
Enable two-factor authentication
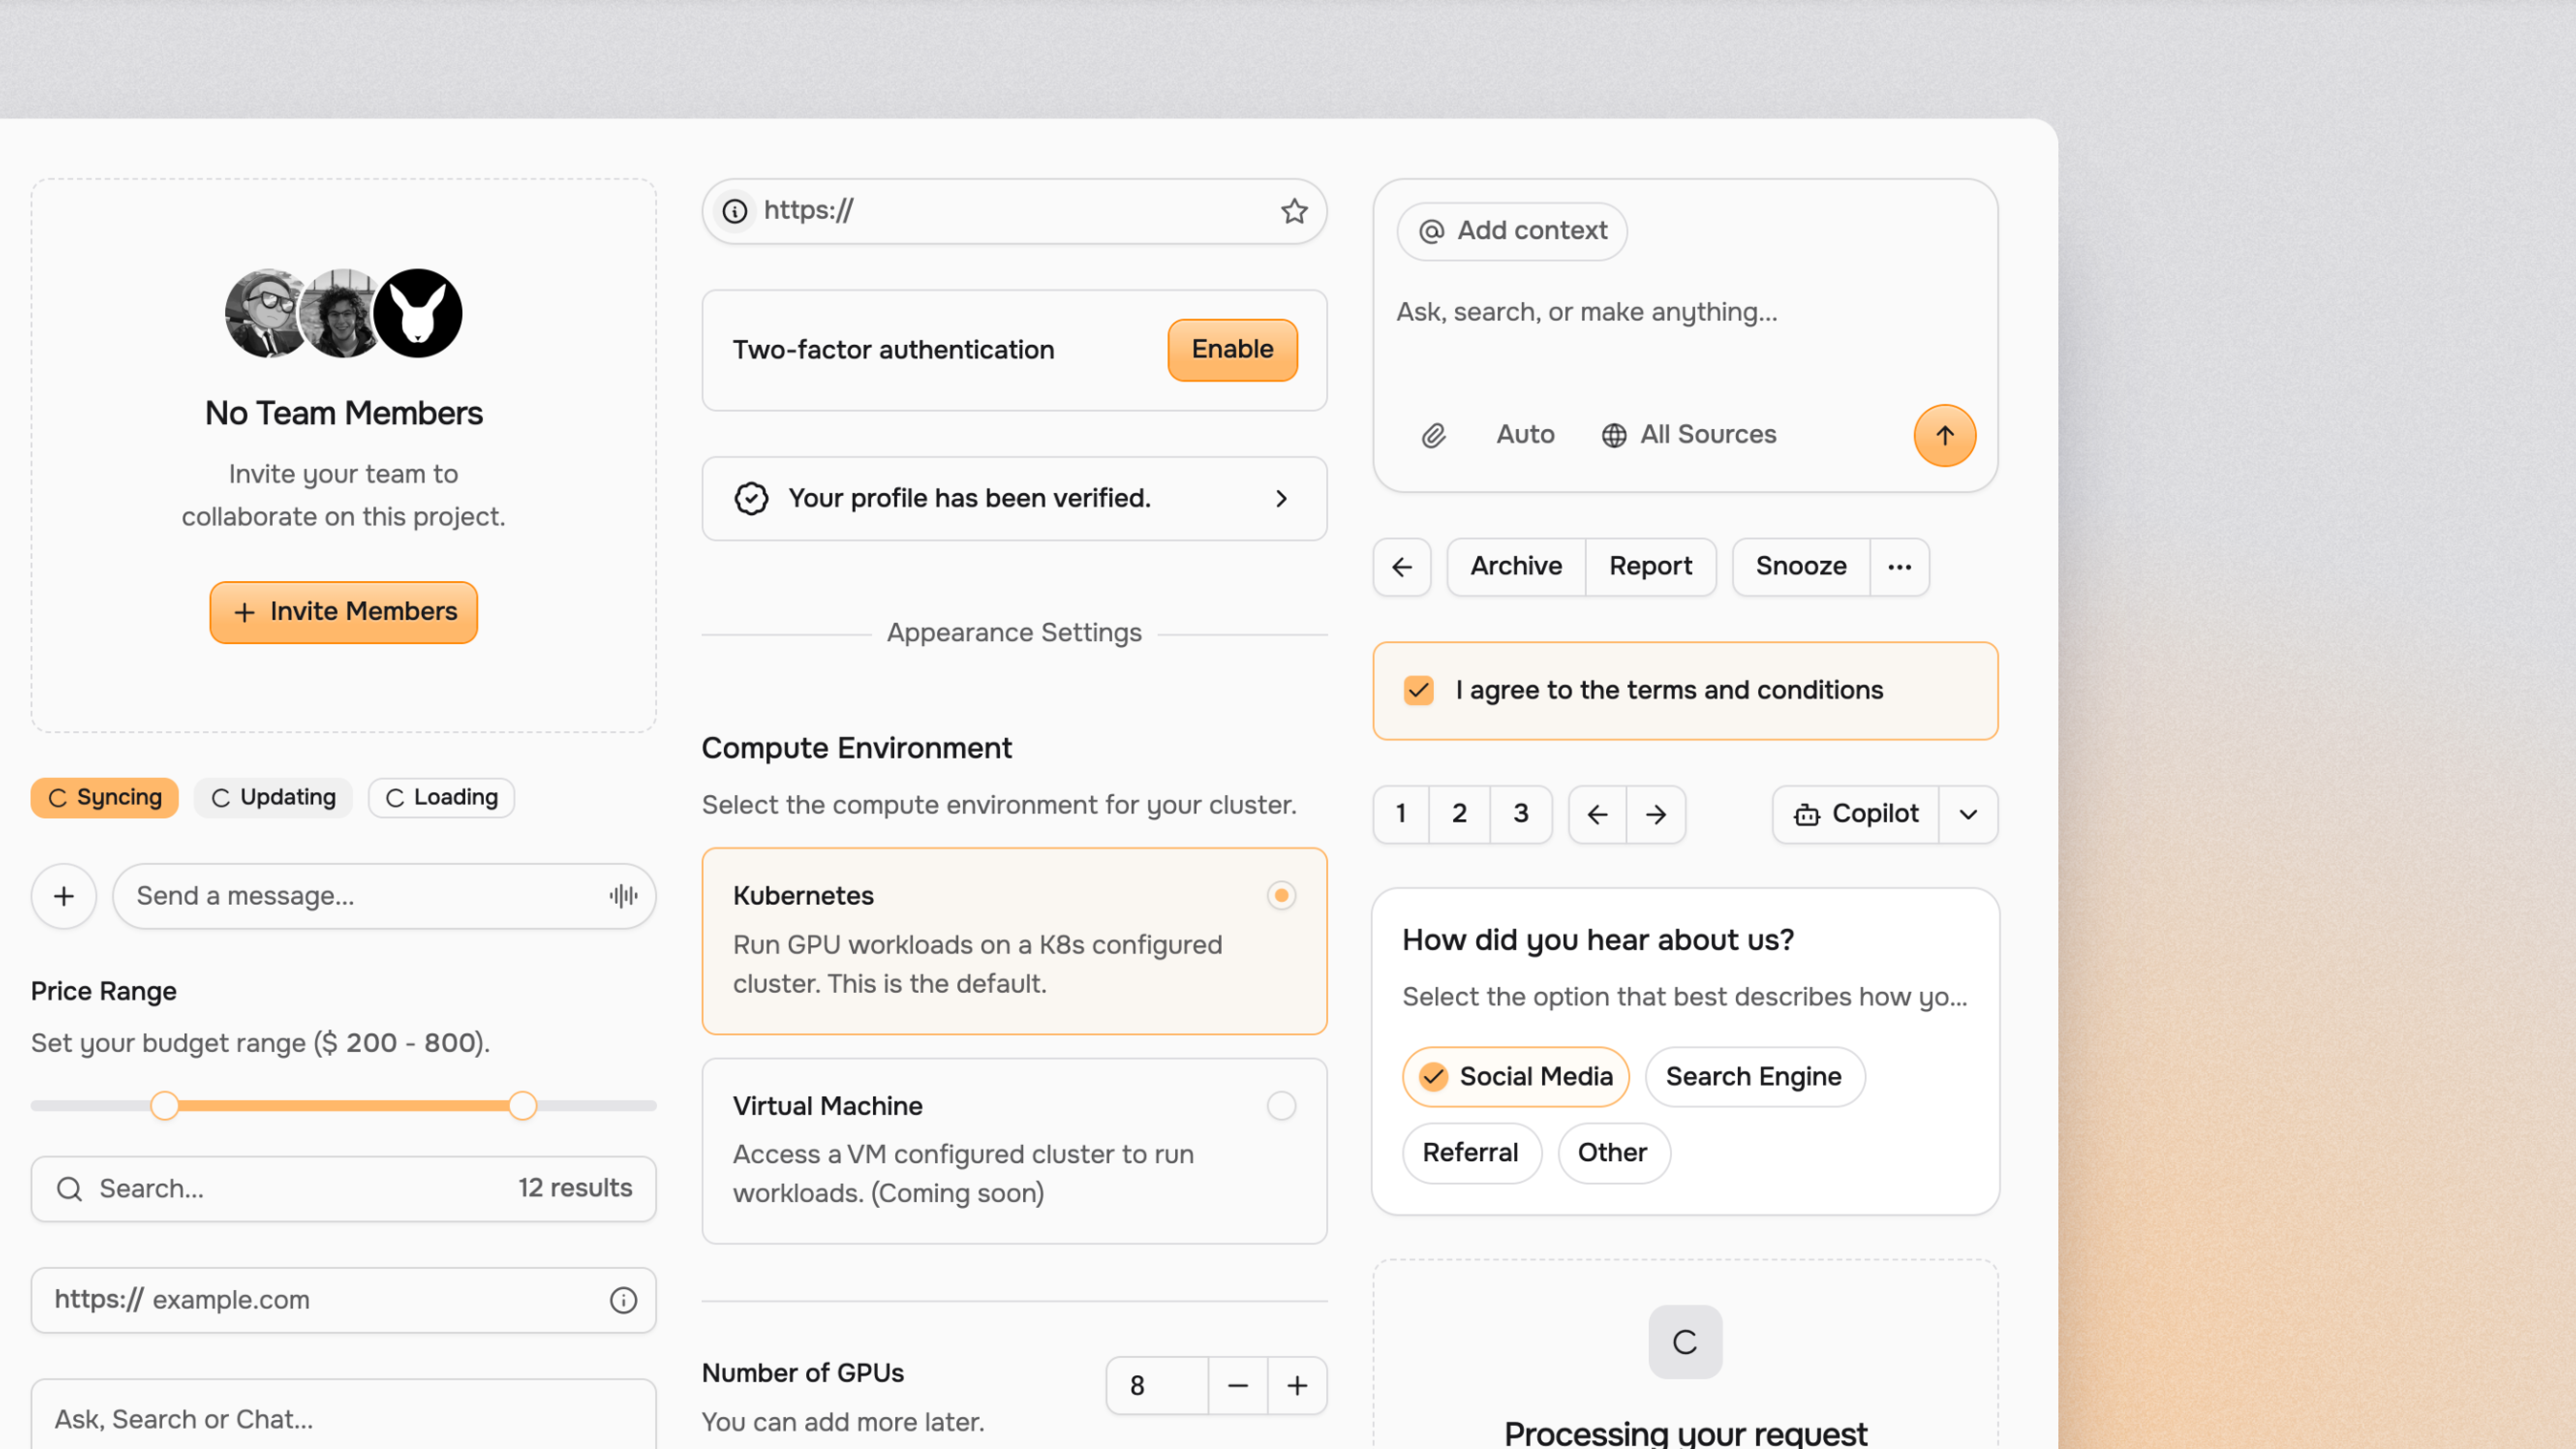pyautogui.click(x=1231, y=349)
